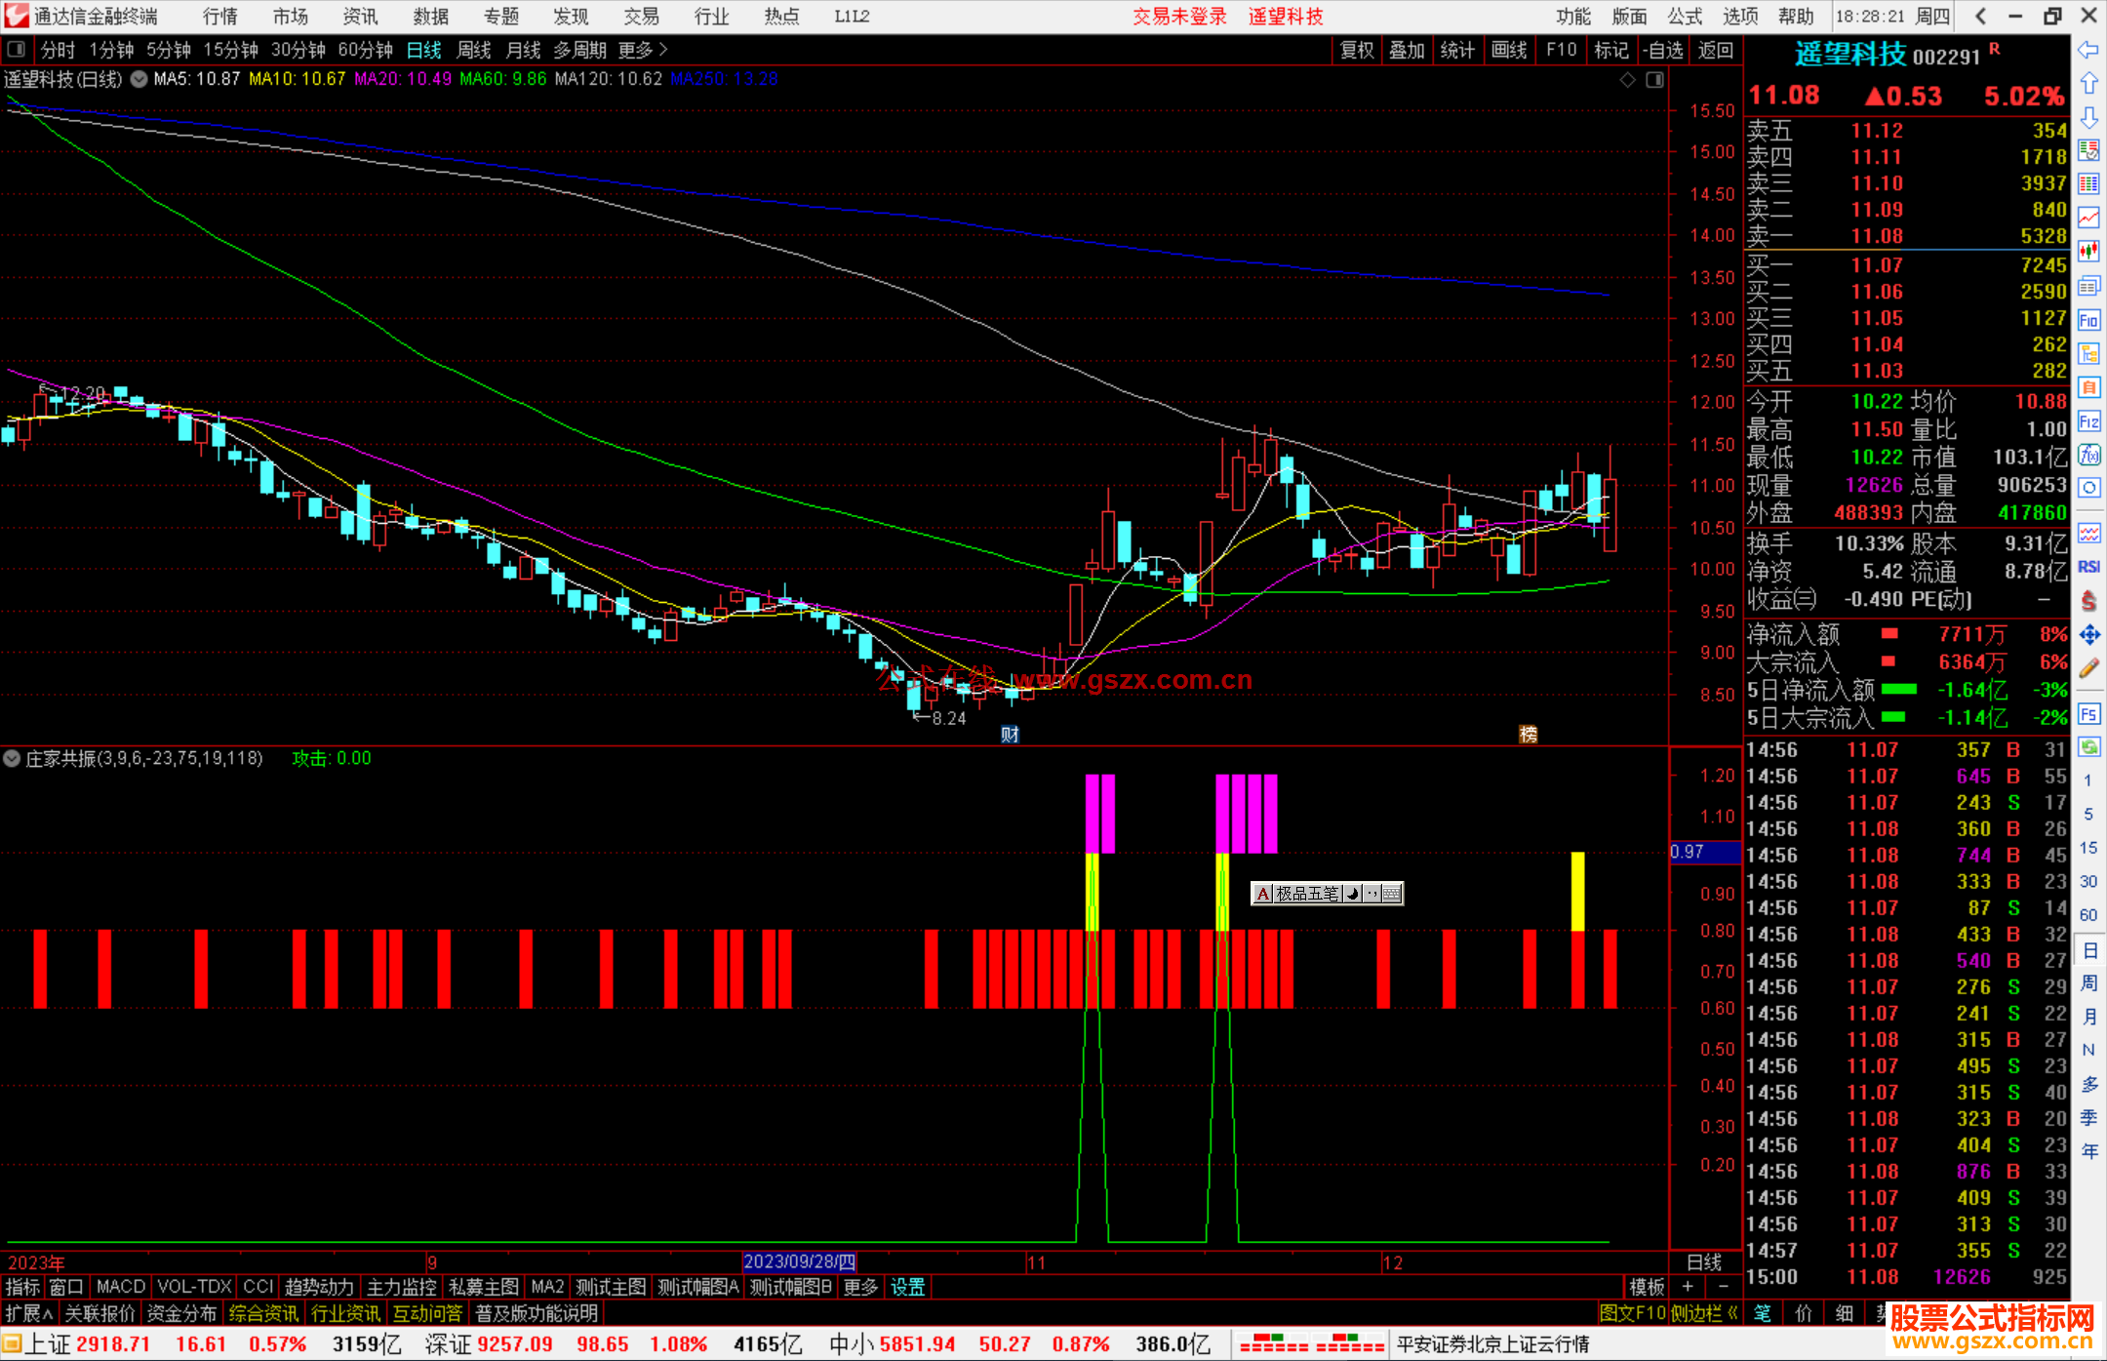Open the RSI indicator sidebar icon

[2088, 567]
